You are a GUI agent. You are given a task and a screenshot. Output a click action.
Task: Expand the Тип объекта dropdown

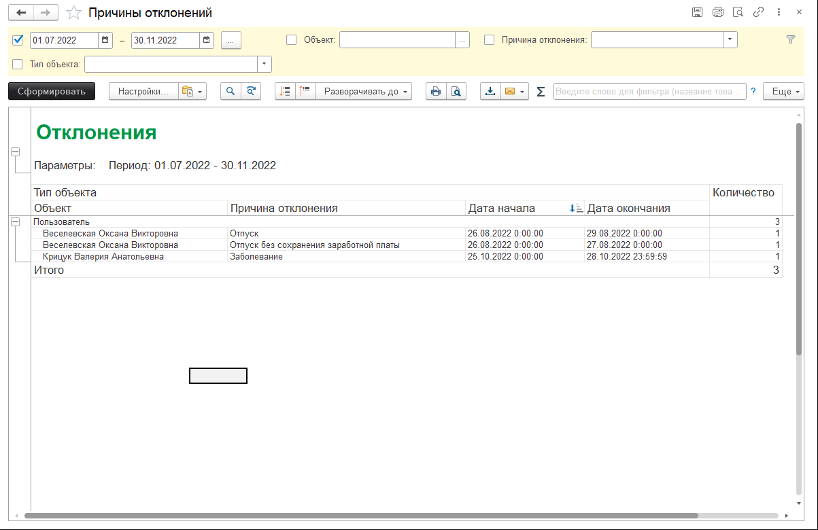point(264,65)
